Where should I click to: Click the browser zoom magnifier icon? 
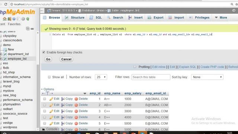click(x=232, y=4)
